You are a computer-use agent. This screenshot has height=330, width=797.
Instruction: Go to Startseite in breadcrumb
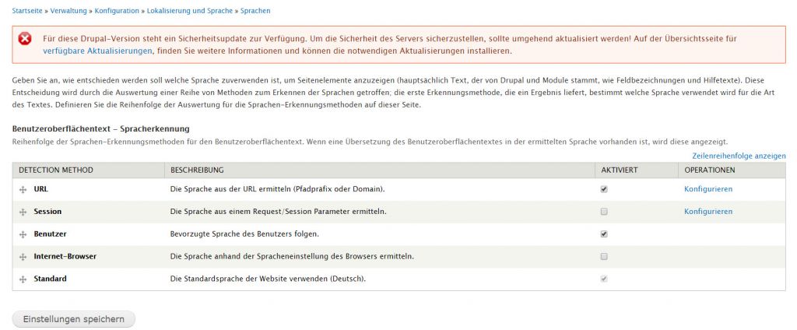tap(28, 11)
